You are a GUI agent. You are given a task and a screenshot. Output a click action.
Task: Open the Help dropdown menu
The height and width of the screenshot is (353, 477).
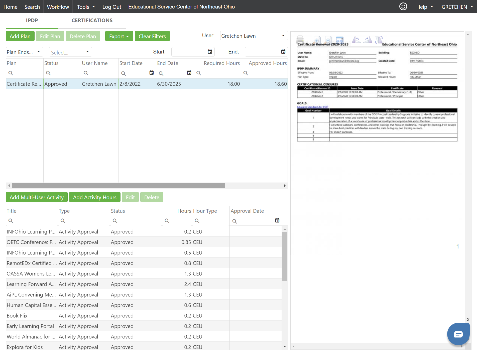click(424, 7)
